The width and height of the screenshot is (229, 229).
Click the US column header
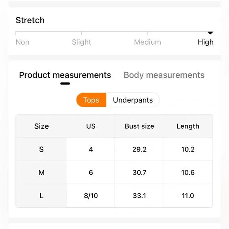(x=91, y=126)
